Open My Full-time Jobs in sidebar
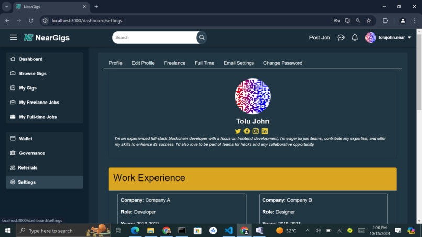Image resolution: width=422 pixels, height=237 pixels. 45,117
